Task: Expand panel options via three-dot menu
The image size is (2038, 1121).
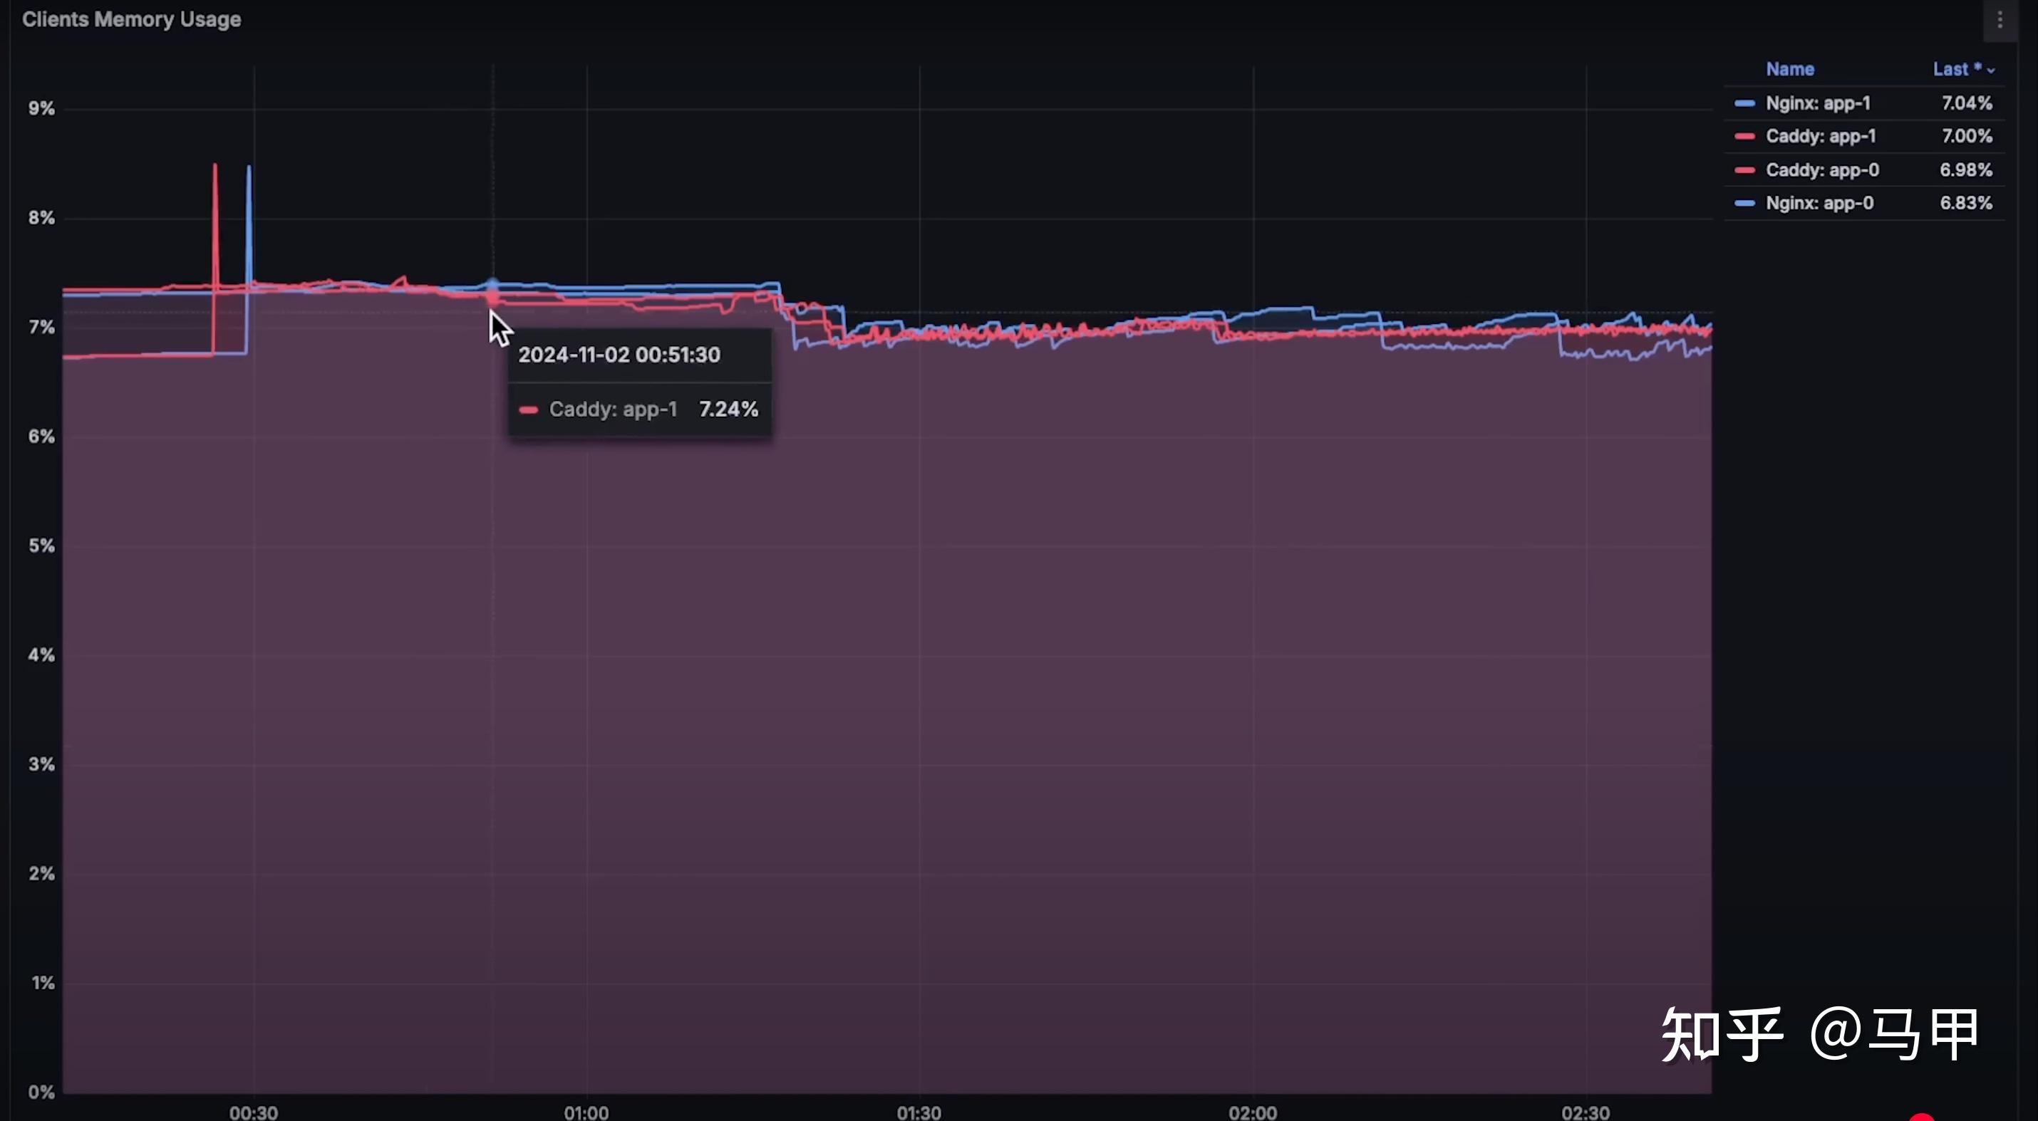Action: 2002,21
